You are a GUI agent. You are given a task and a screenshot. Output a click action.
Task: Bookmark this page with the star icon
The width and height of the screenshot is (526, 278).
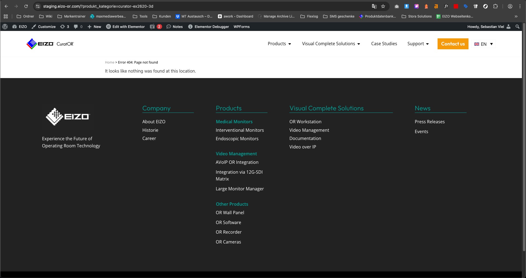[x=383, y=6]
